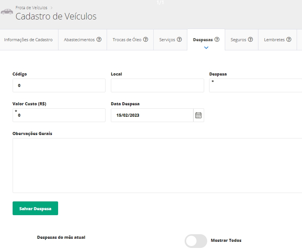Click the Mostrar Todos label

[x=226, y=240]
